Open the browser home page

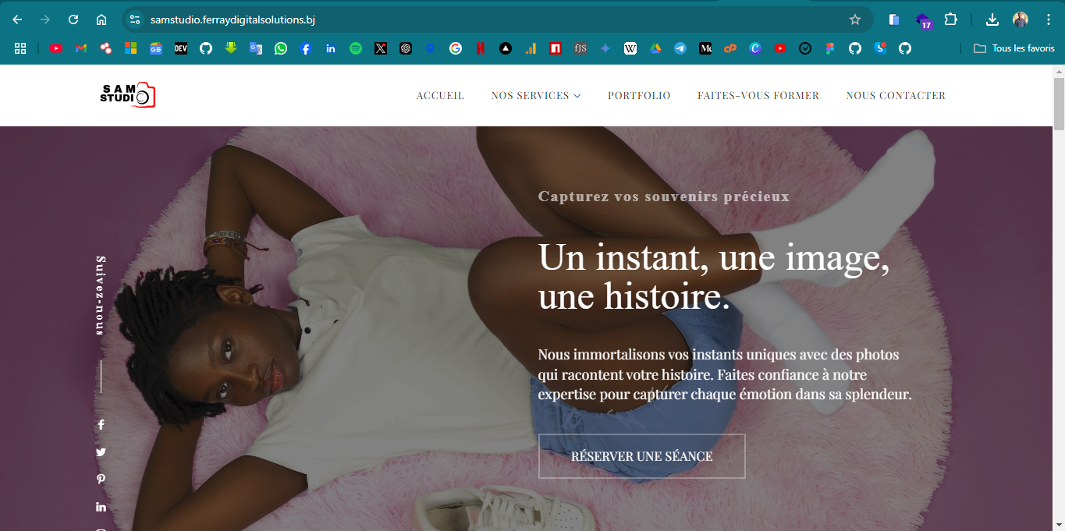101,19
